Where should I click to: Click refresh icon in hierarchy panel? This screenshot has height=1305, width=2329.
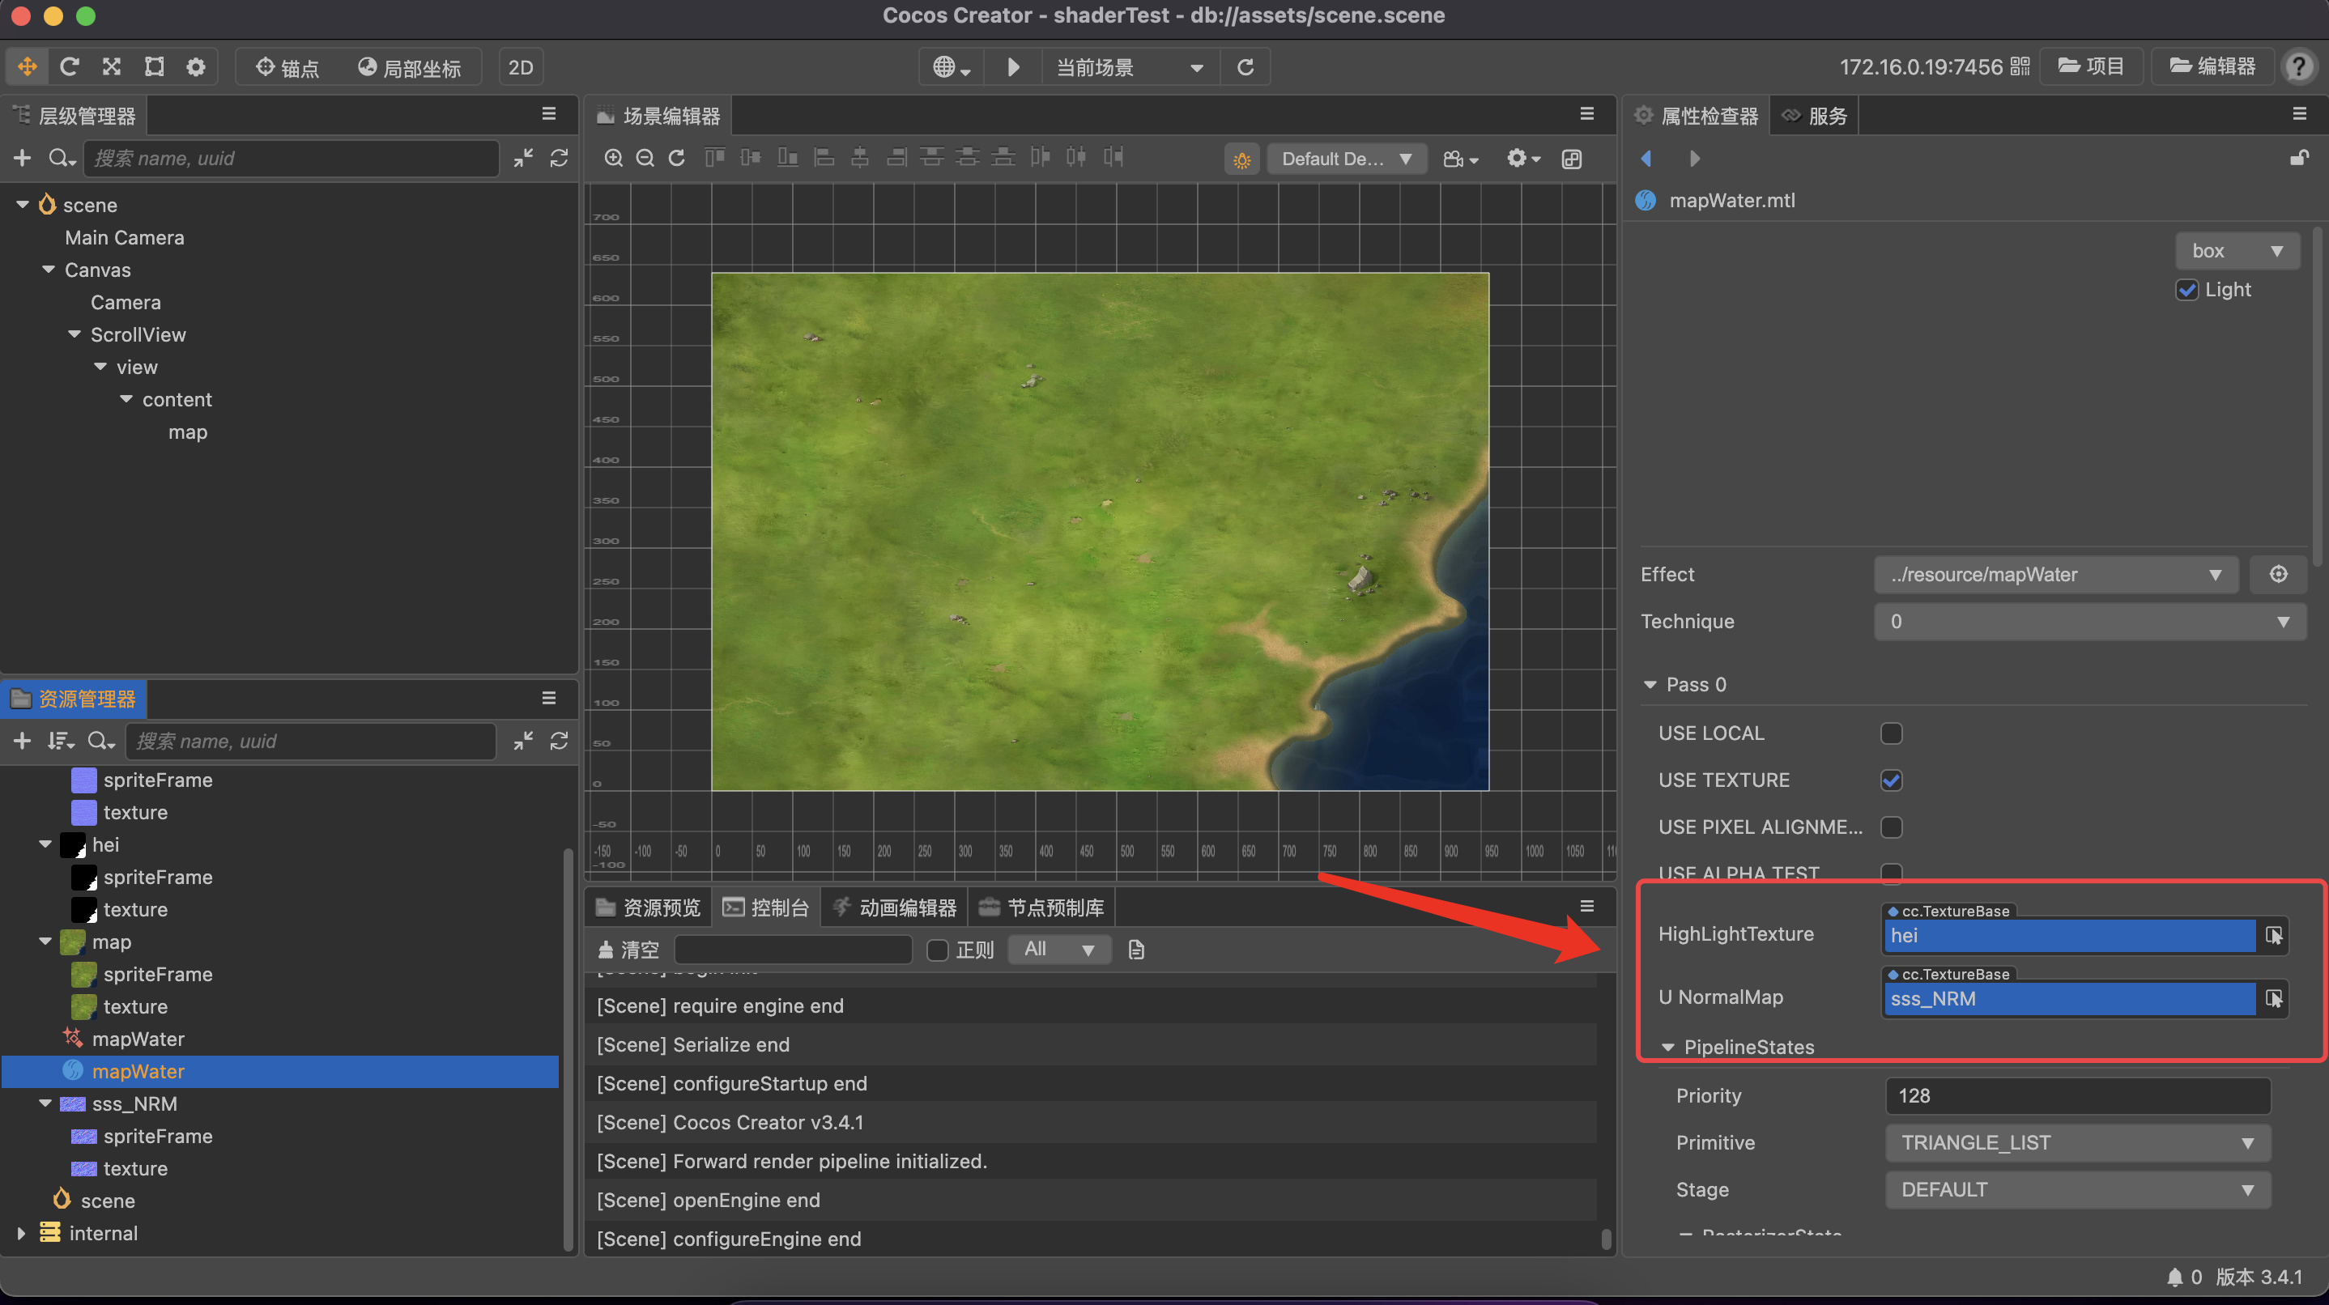pos(559,158)
